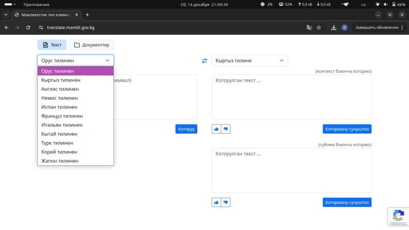The width and height of the screenshot is (409, 230).
Task: Go forward in browser history
Action: pyautogui.click(x=17, y=28)
